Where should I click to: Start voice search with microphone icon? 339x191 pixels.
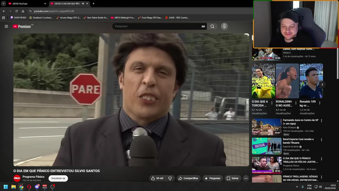[224, 26]
